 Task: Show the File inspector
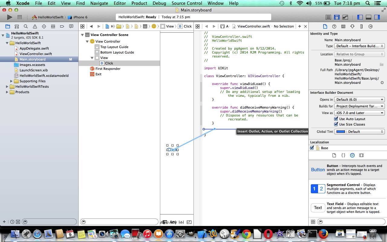325,26
